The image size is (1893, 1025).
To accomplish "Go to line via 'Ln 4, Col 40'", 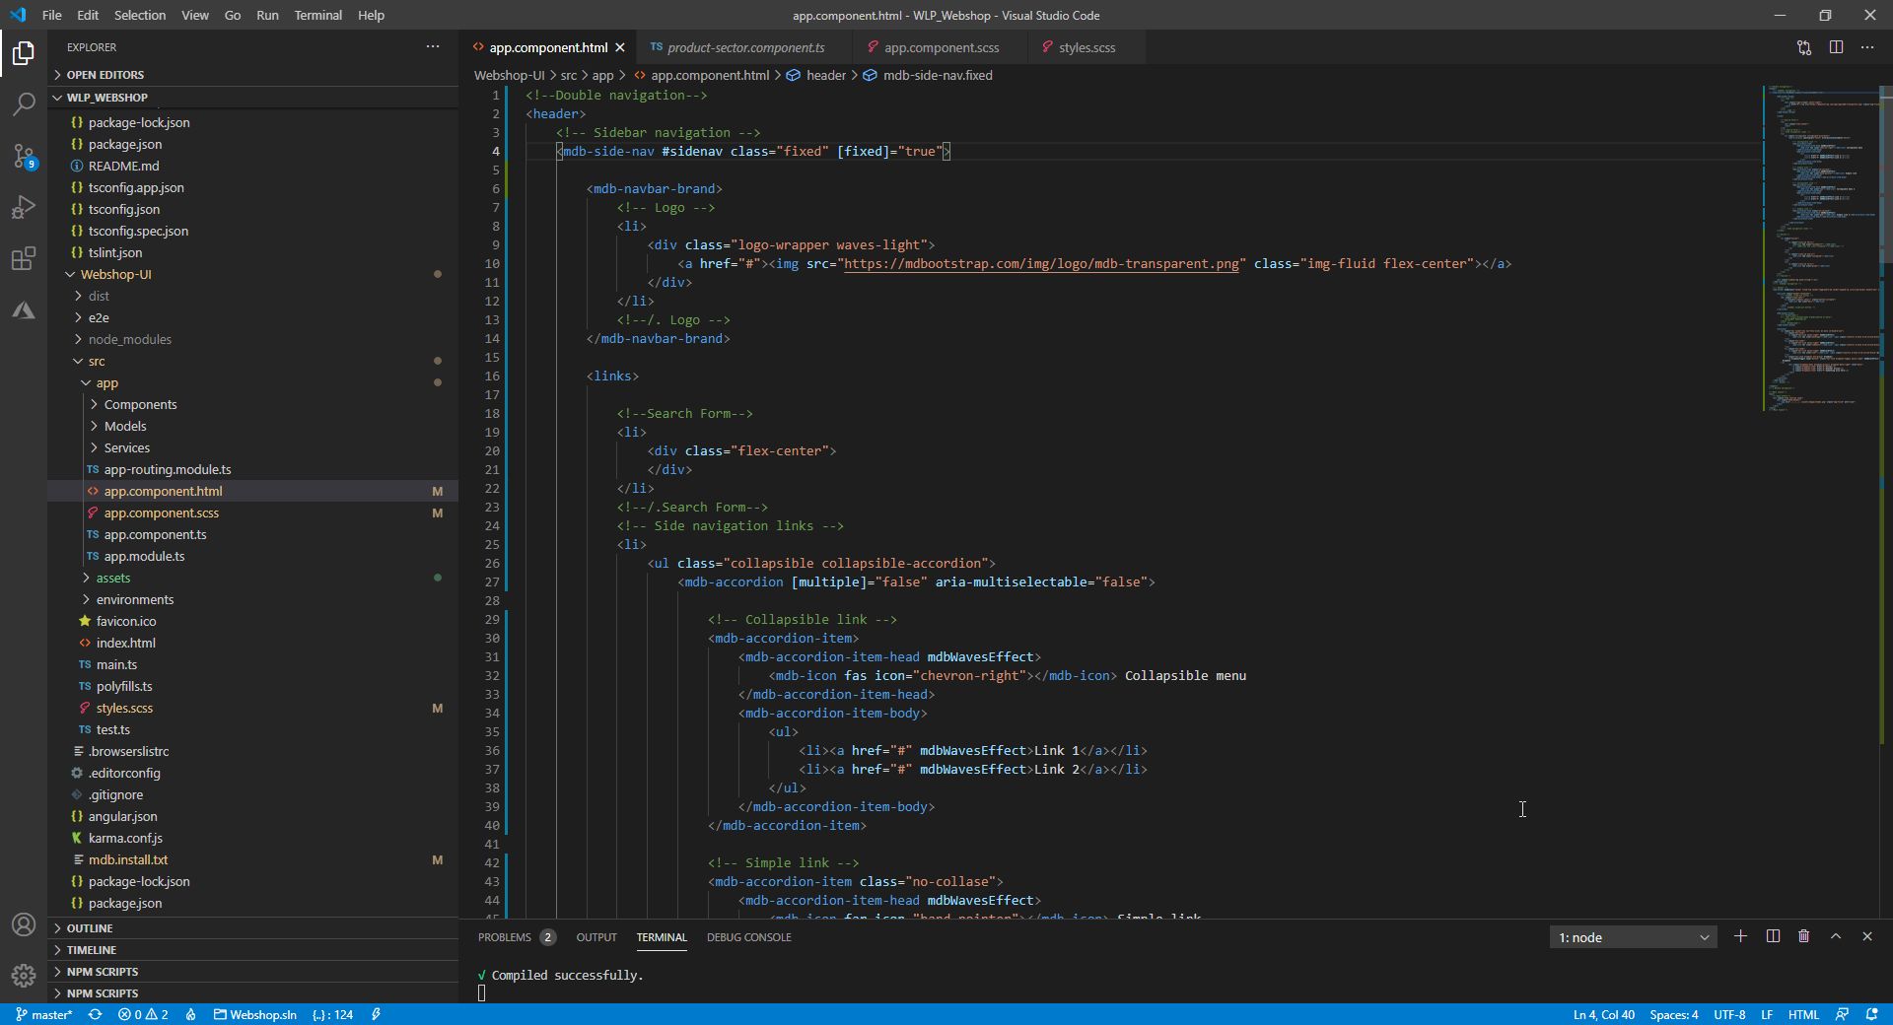I will click(1603, 1014).
